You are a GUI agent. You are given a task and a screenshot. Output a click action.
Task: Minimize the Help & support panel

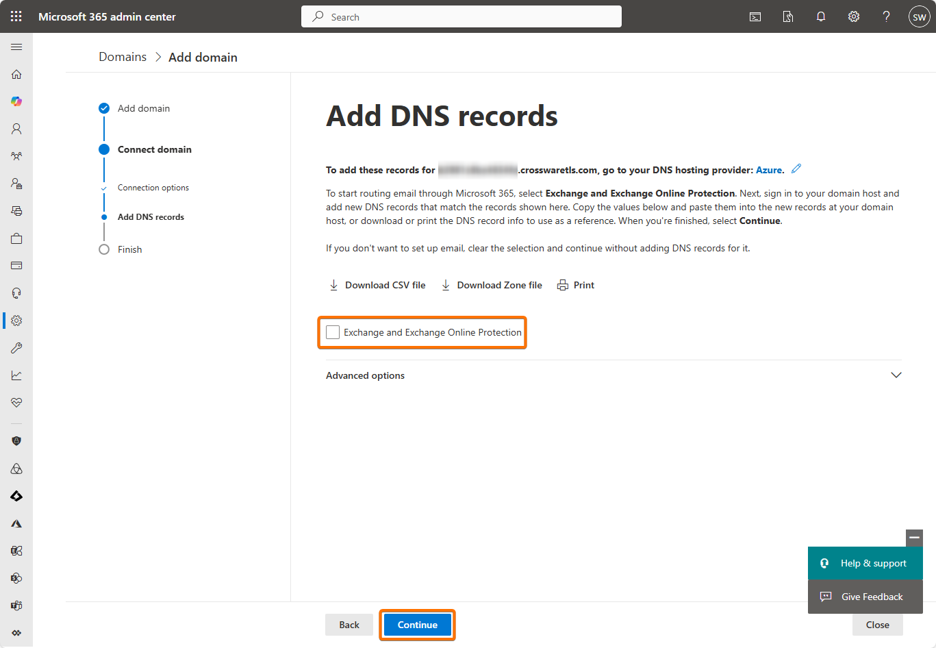click(x=914, y=538)
